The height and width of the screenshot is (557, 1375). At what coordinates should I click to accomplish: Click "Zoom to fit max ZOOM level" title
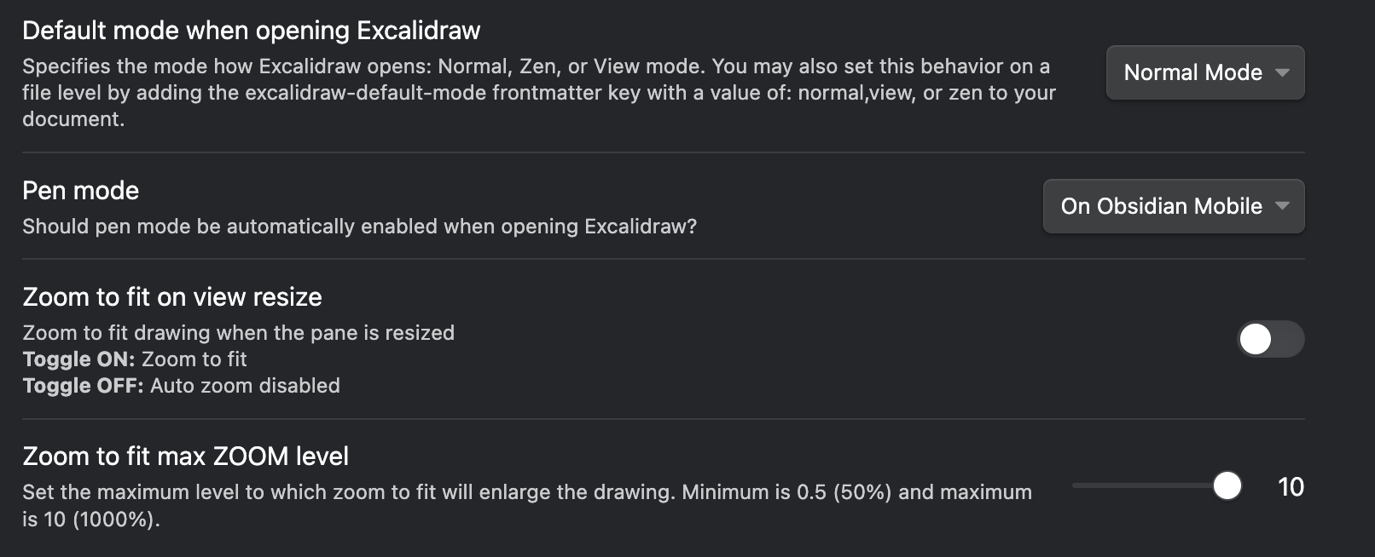pyautogui.click(x=185, y=457)
